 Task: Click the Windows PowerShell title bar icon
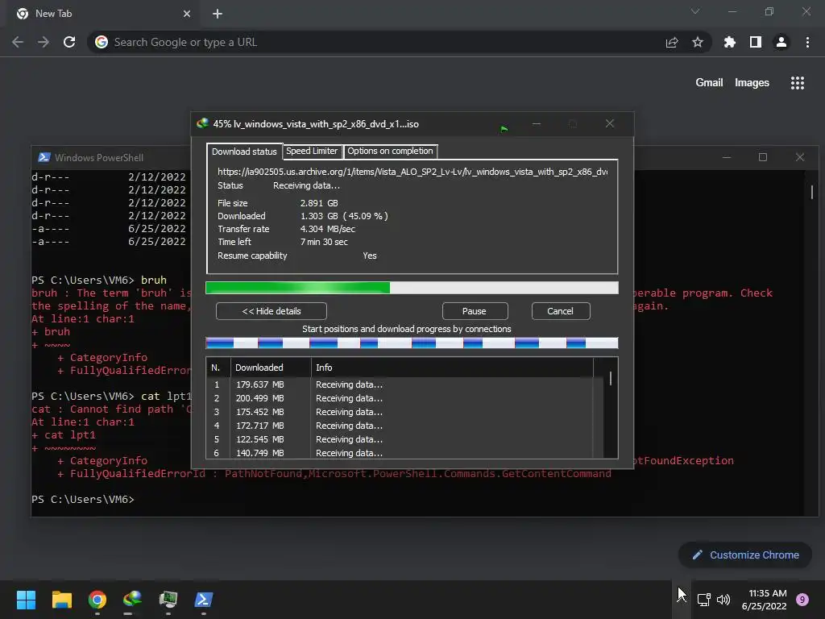click(x=44, y=157)
